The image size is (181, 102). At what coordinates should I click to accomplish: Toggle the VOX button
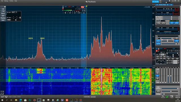point(158,91)
